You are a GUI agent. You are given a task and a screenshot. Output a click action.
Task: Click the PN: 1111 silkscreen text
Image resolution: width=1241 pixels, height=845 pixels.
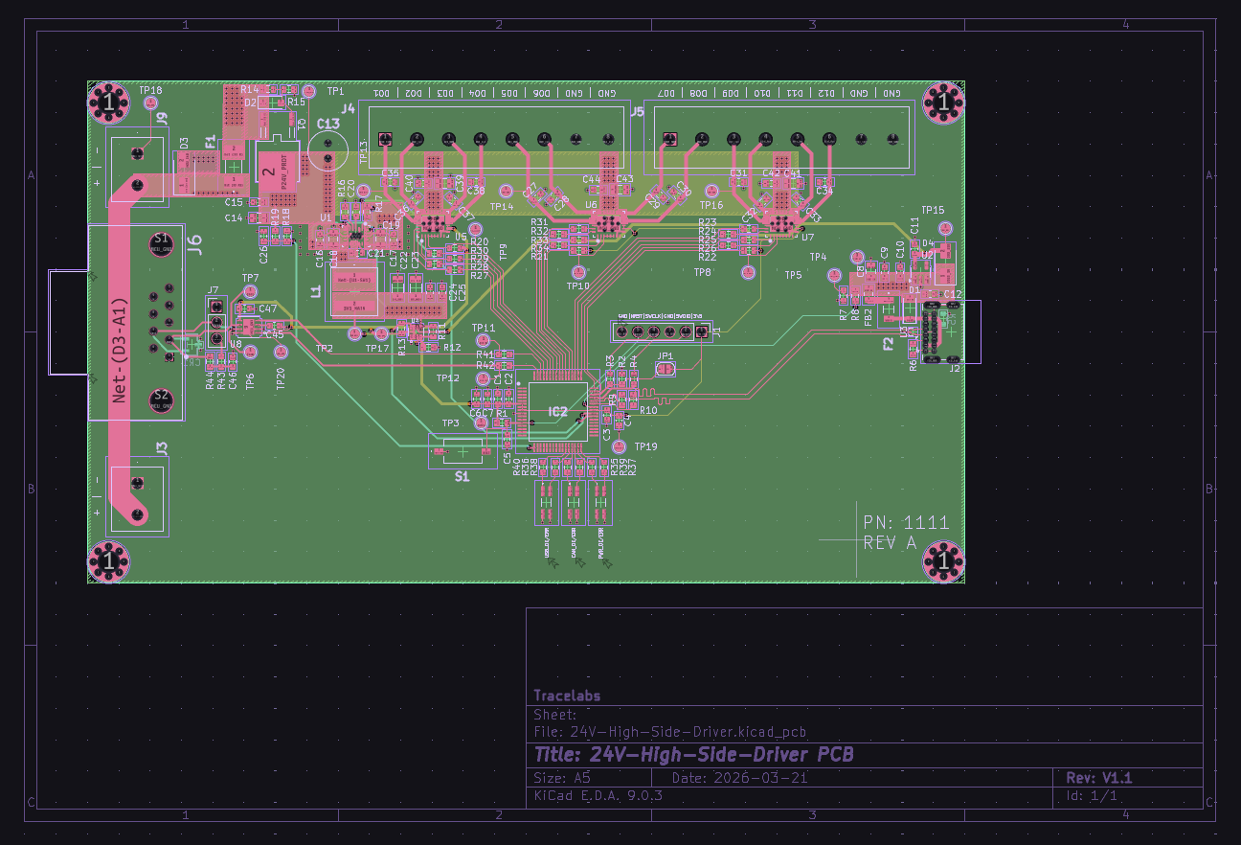point(905,522)
